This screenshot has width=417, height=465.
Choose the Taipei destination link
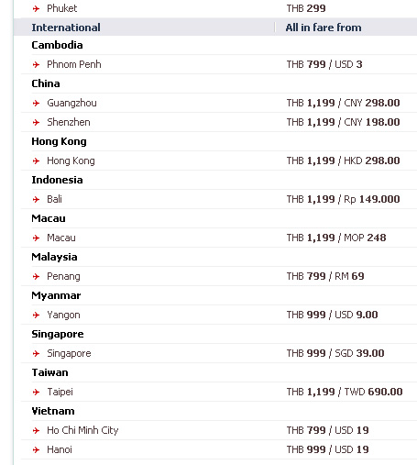(60, 392)
